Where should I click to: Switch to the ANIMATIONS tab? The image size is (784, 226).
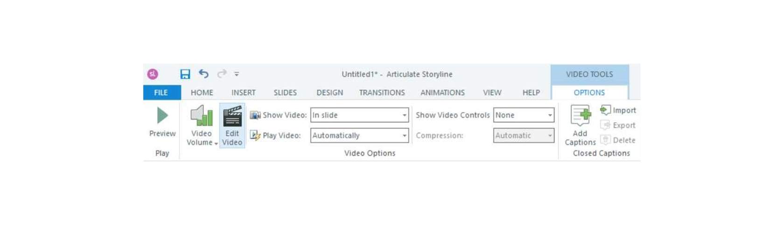click(442, 92)
